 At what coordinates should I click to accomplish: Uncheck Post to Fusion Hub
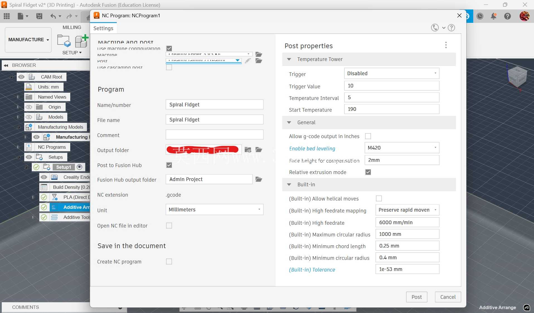[169, 165]
